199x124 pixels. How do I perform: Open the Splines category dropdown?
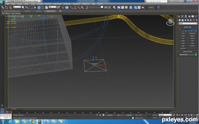(188, 24)
